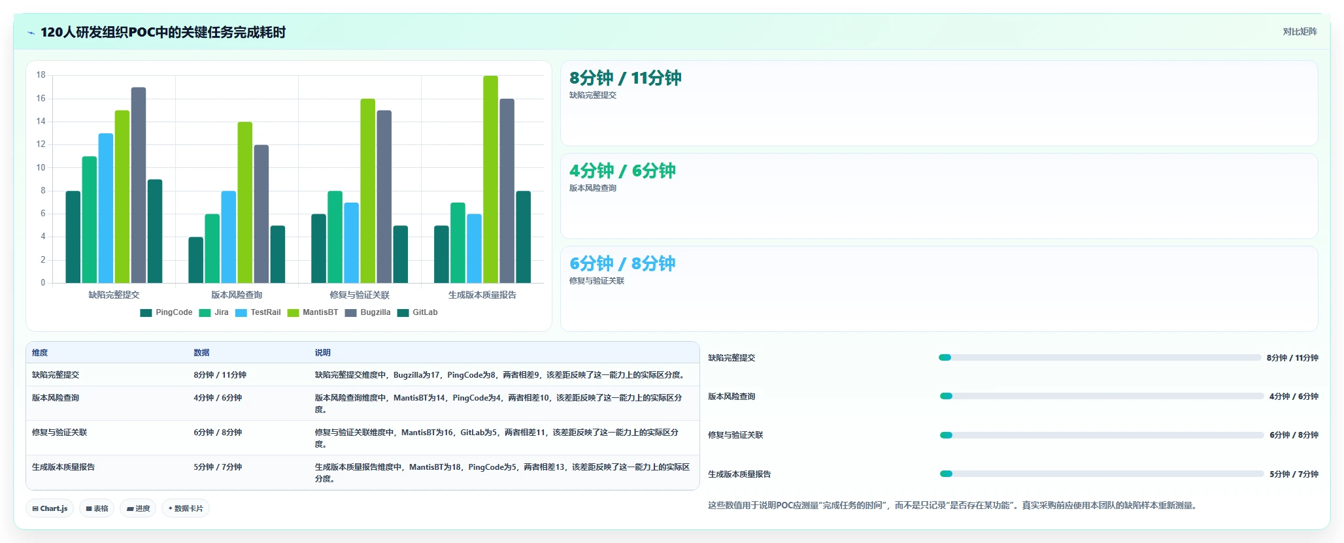Click the 维度 table column header
Image resolution: width=1344 pixels, height=543 pixels.
tap(40, 353)
